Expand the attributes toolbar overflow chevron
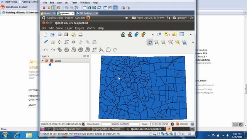Viewport: 247px width, 139px height. pos(190,34)
